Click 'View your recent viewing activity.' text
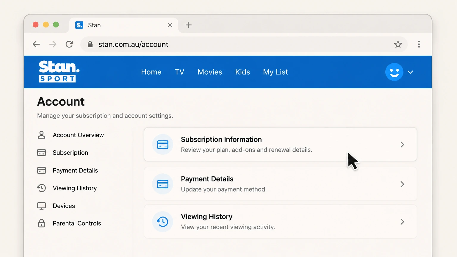Image resolution: width=457 pixels, height=257 pixels. pos(228,227)
